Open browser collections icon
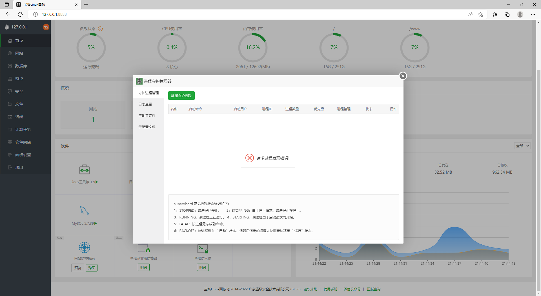 pos(507,14)
